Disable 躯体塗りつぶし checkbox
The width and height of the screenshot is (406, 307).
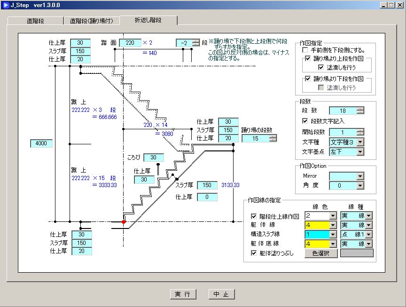click(254, 253)
